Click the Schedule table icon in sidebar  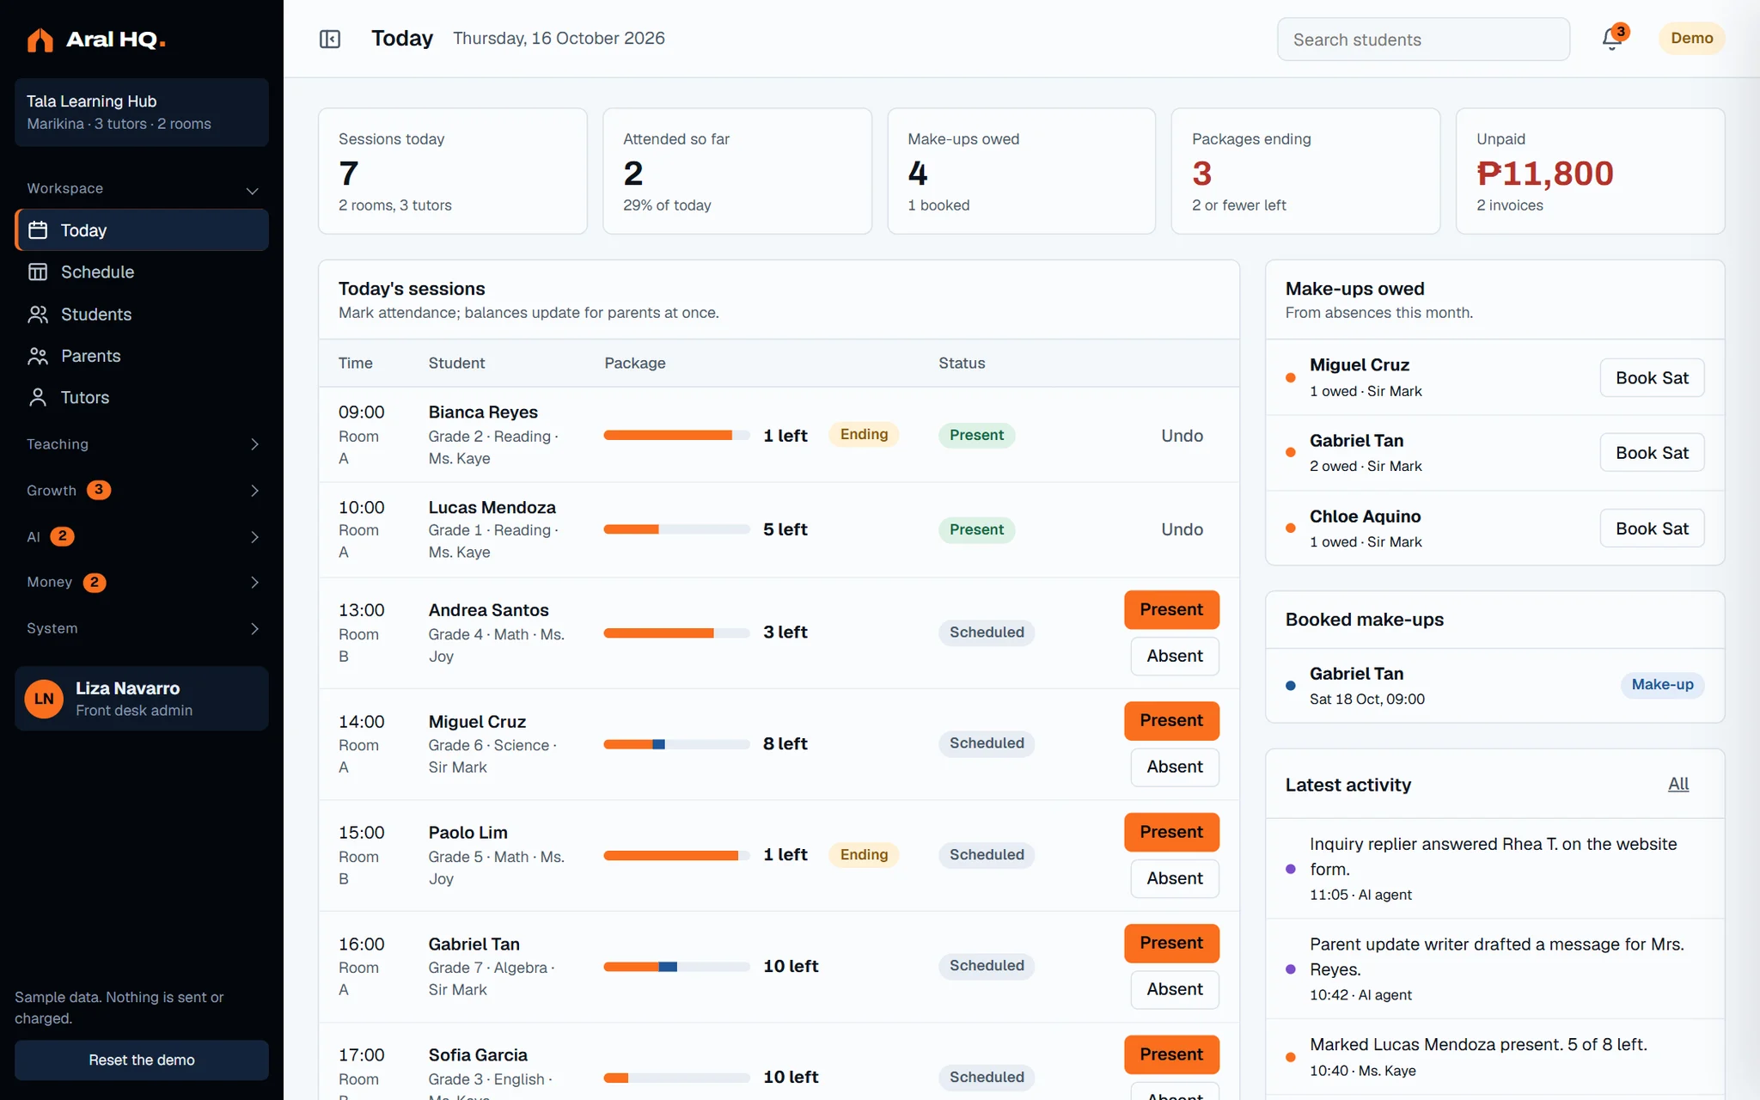(38, 272)
